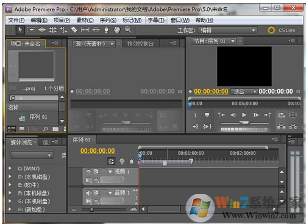Select the Track Select tool
306x224 pixels.
[x=31, y=30]
